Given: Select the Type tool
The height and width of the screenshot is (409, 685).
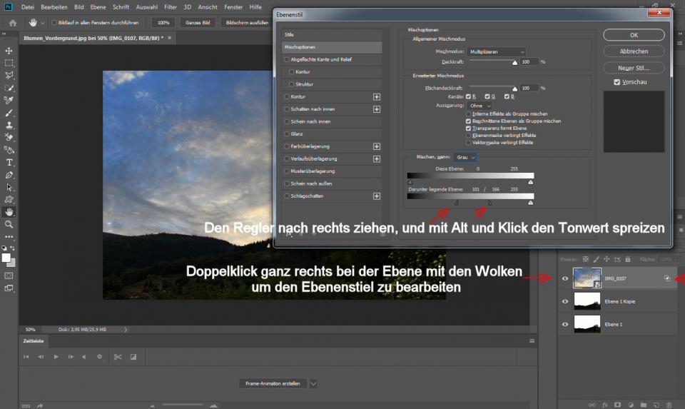Looking at the screenshot, I should 9,162.
